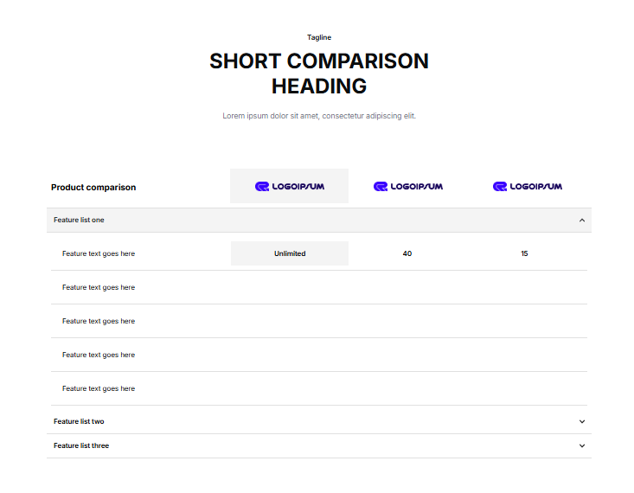Expand Feature list two via its chevron
Image resolution: width=634 pixels, height=493 pixels.
582,422
